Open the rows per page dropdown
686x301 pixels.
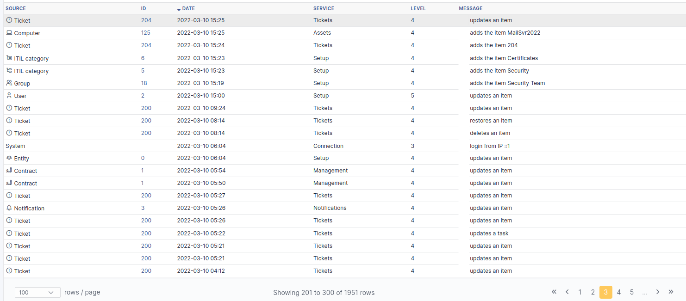click(37, 292)
